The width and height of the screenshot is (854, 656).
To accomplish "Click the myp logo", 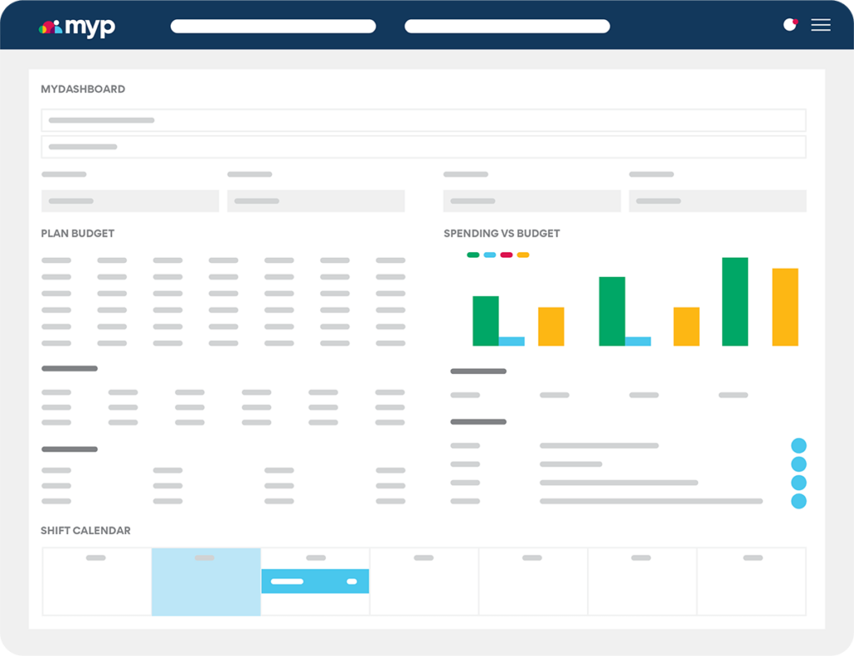I will point(77,25).
